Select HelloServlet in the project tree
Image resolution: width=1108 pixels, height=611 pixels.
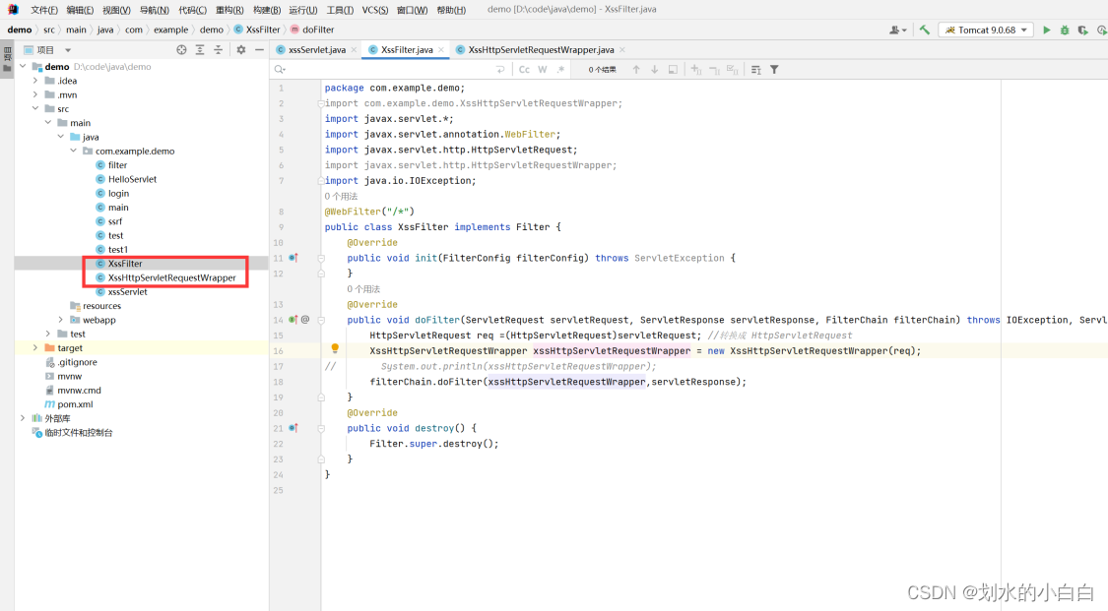coord(132,179)
